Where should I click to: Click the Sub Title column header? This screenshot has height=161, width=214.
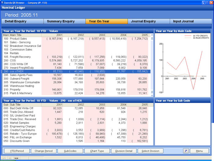tap(25, 105)
